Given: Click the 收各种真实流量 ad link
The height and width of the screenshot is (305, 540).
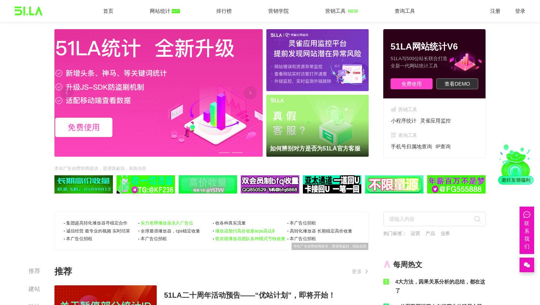Looking at the screenshot, I should [231, 223].
